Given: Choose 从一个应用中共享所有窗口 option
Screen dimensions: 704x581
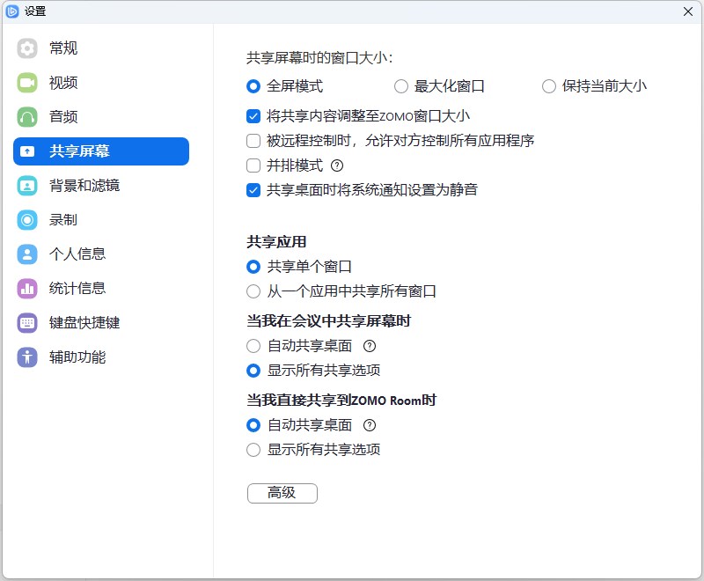Looking at the screenshot, I should point(253,291).
